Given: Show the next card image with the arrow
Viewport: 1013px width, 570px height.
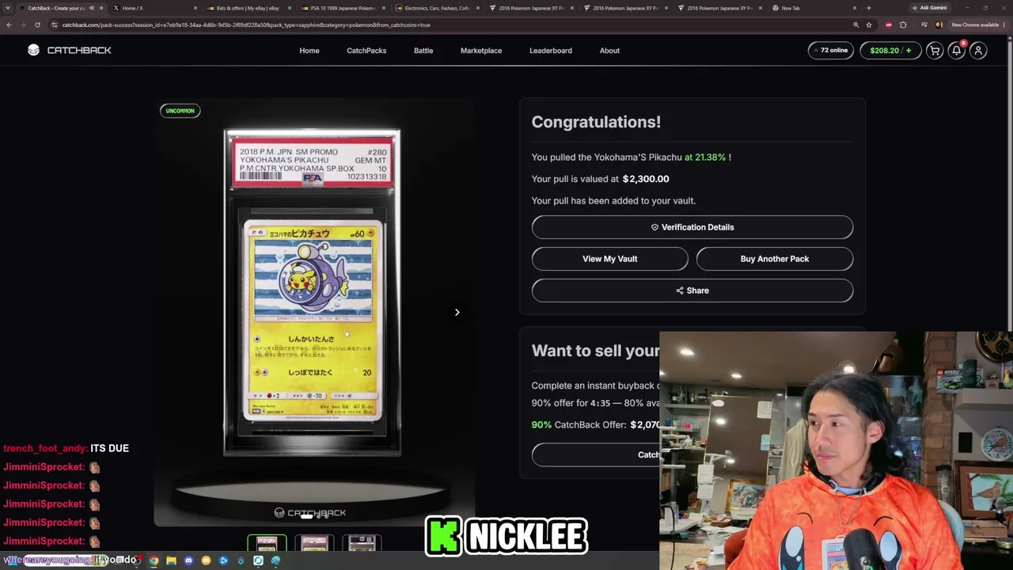Looking at the screenshot, I should pos(457,312).
